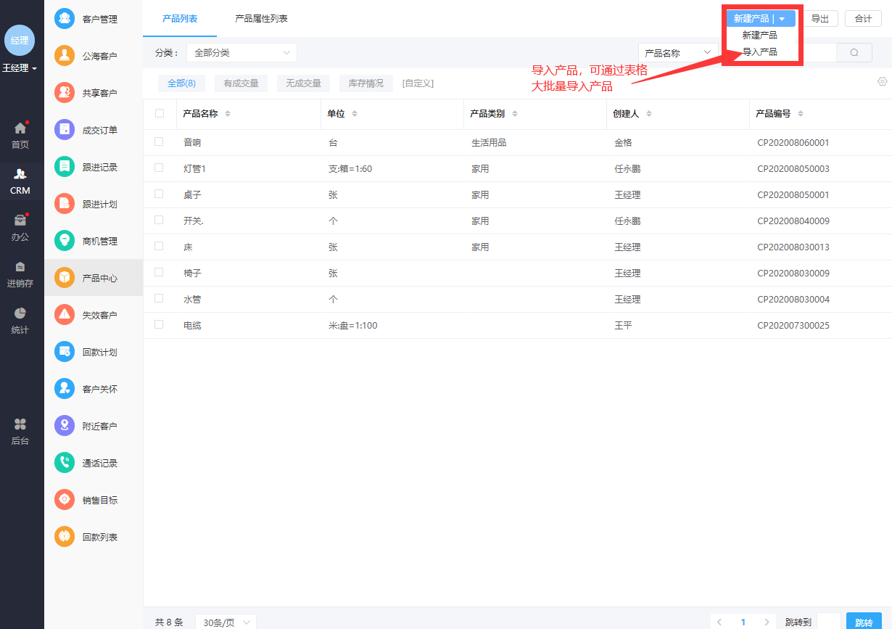Open the 统计 pie chart icon
The width and height of the screenshot is (892, 629).
pyautogui.click(x=20, y=313)
